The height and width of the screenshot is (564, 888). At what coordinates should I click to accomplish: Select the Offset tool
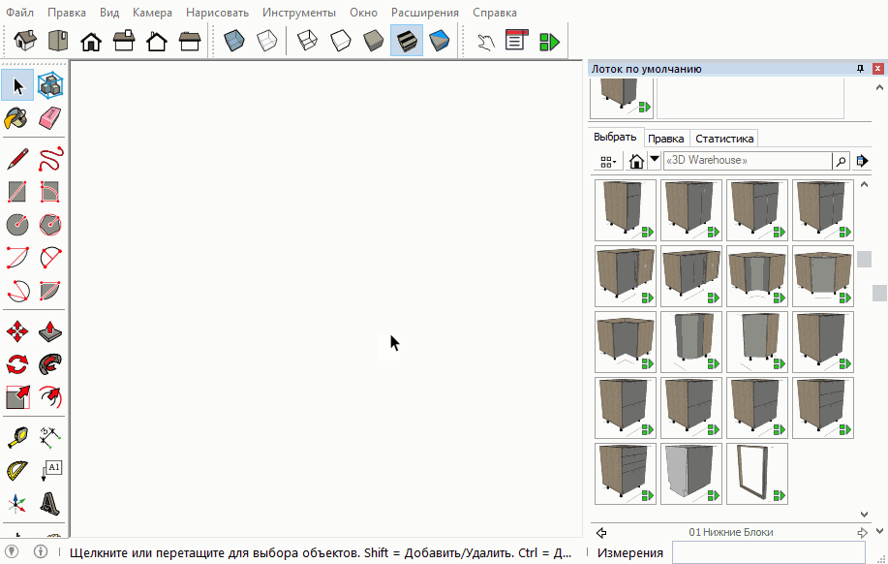coord(50,397)
